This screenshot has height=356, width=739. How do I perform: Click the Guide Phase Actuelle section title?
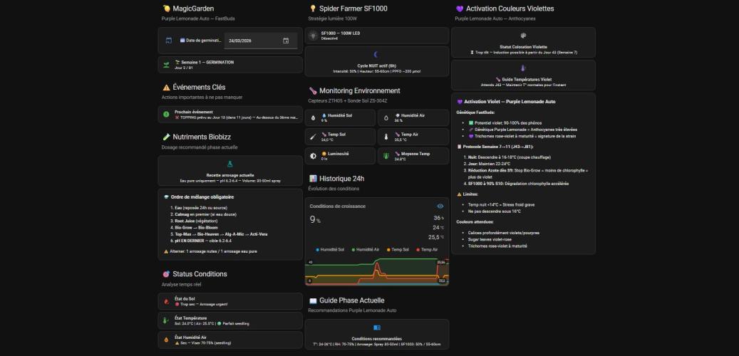click(x=351, y=300)
